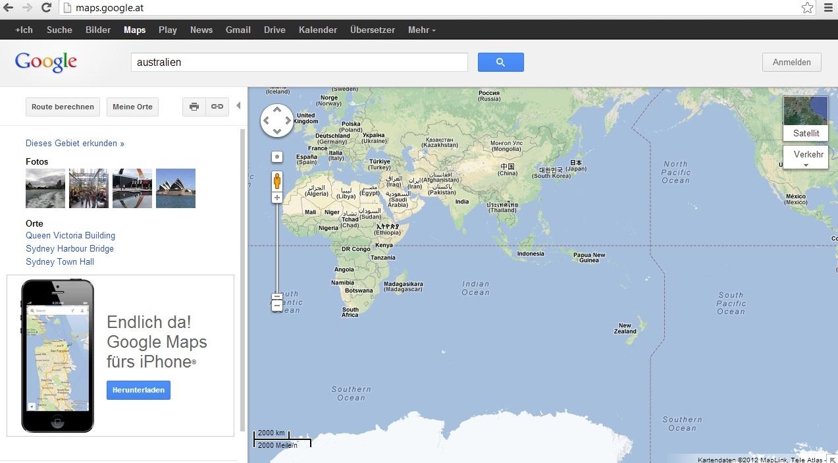Click the link chain icon

[217, 107]
